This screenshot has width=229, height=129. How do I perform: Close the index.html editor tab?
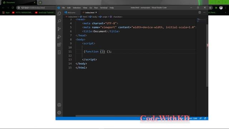[x=96, y=13]
